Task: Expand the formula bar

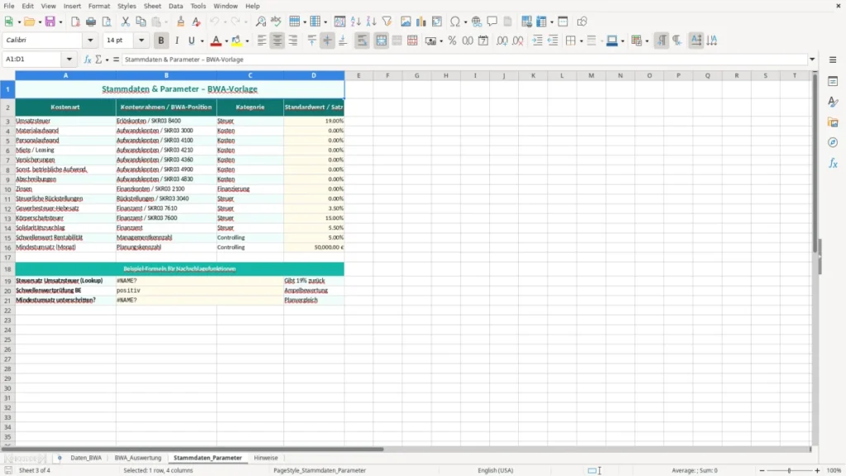Action: pyautogui.click(x=812, y=59)
